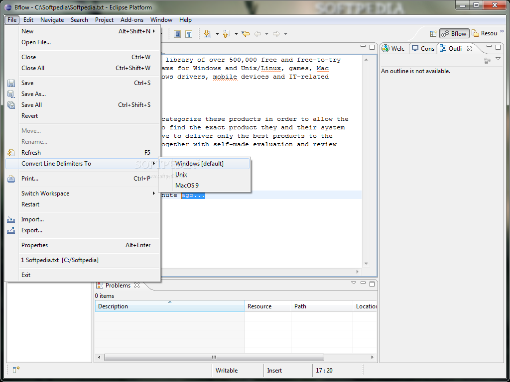Minimize the Problems panel
The width and height of the screenshot is (510, 382).
pos(363,283)
